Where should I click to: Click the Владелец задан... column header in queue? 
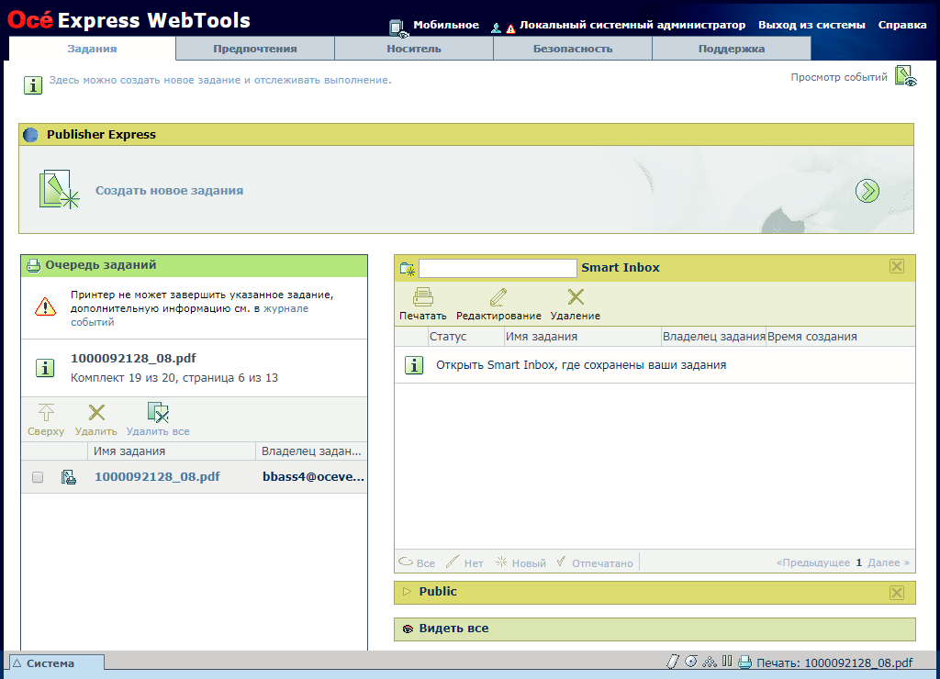(x=311, y=451)
